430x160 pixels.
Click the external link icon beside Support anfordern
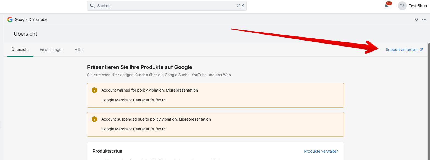click(421, 50)
